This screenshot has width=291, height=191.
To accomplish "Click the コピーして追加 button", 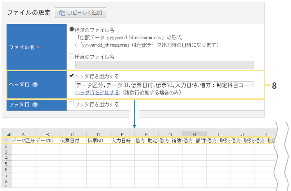I will 81,12.
